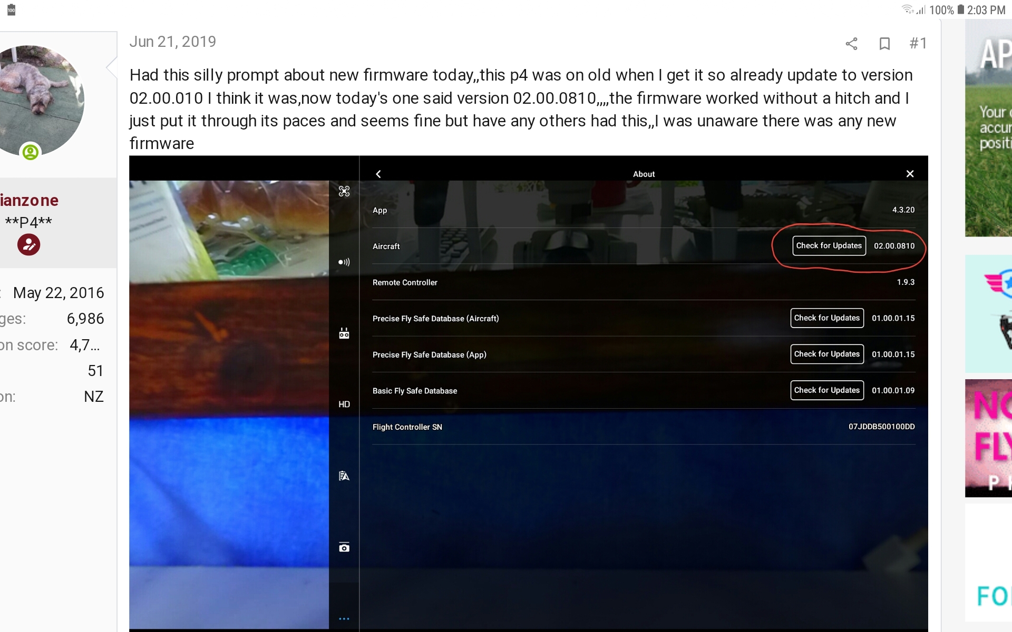Open the battery settings icon
The width and height of the screenshot is (1012, 632).
(344, 476)
